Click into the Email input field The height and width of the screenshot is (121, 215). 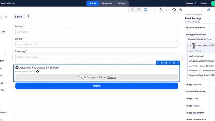[x=97, y=44]
